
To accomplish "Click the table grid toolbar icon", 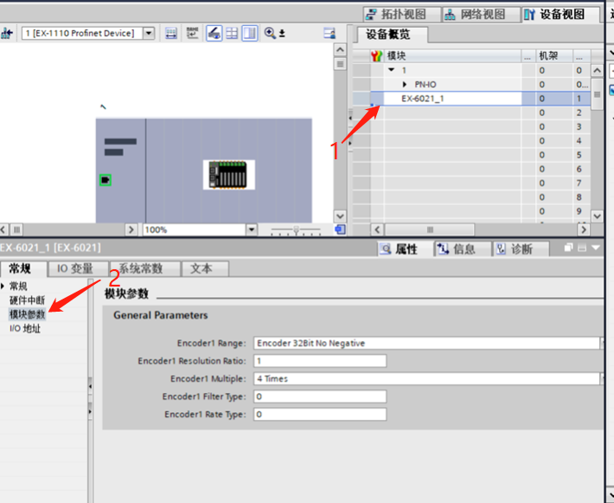I will (x=233, y=33).
